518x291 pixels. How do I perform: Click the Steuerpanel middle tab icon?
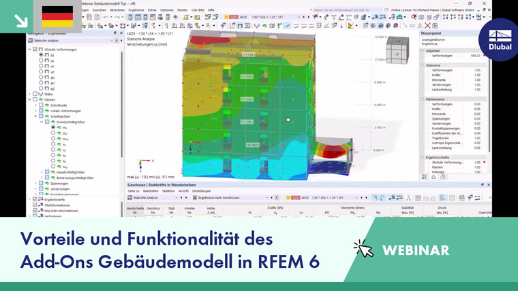tap(433, 177)
